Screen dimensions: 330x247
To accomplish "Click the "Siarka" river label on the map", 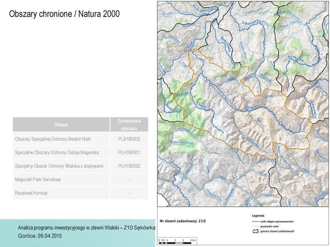I will (x=201, y=105).
